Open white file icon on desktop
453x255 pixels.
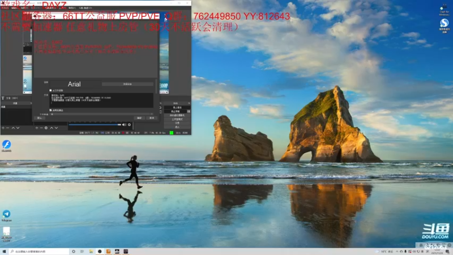point(6,234)
